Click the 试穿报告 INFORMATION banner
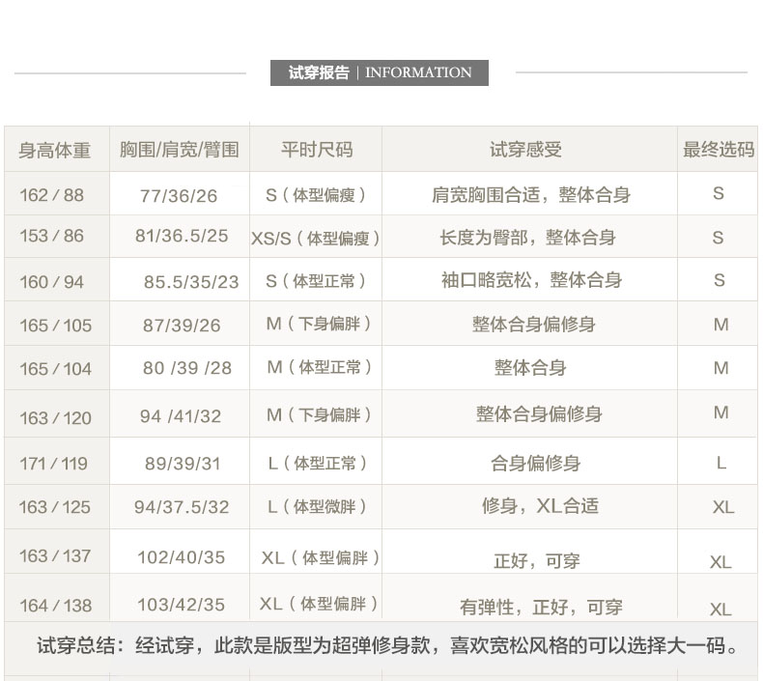This screenshot has width=763, height=681. point(380,72)
